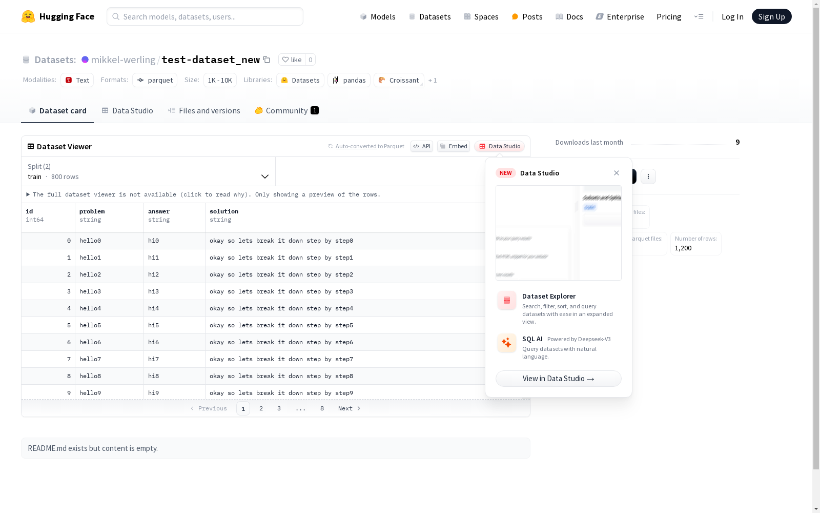Click the mikkel-werling avatar icon
The width and height of the screenshot is (820, 513).
pyautogui.click(x=85, y=60)
